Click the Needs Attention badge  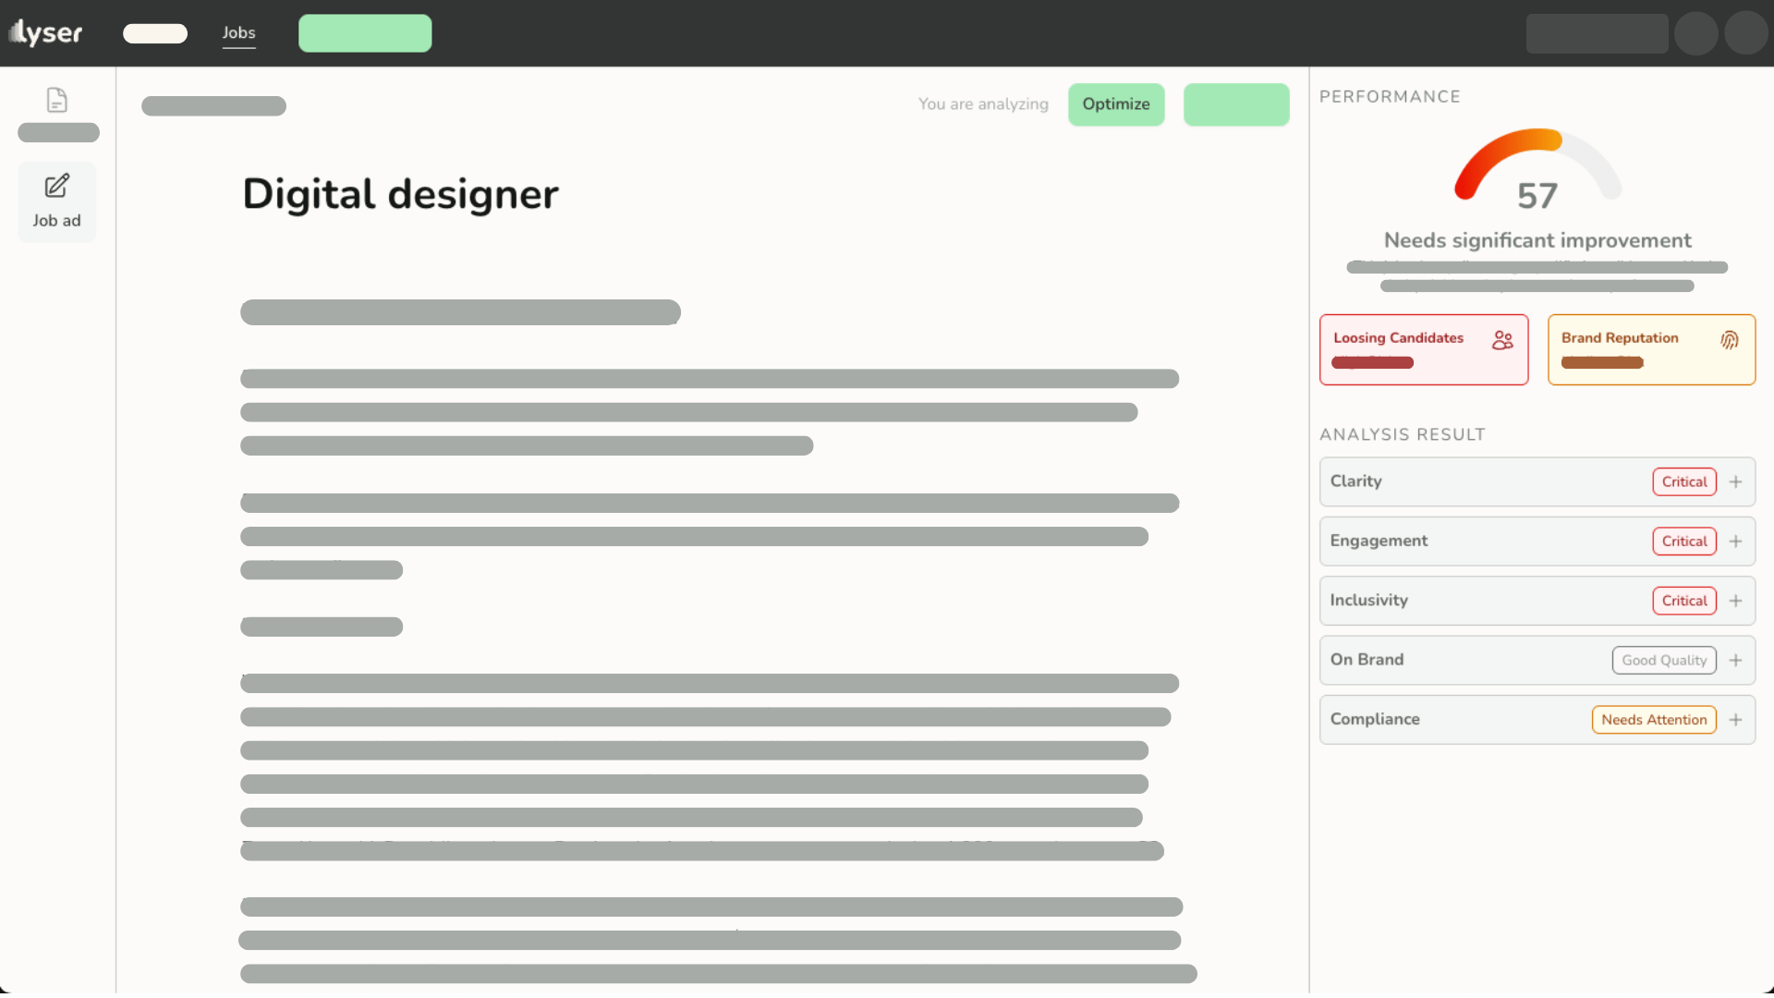[x=1653, y=720]
